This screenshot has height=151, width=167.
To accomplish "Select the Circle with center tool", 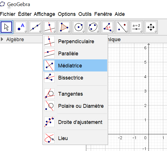I will [79, 27].
